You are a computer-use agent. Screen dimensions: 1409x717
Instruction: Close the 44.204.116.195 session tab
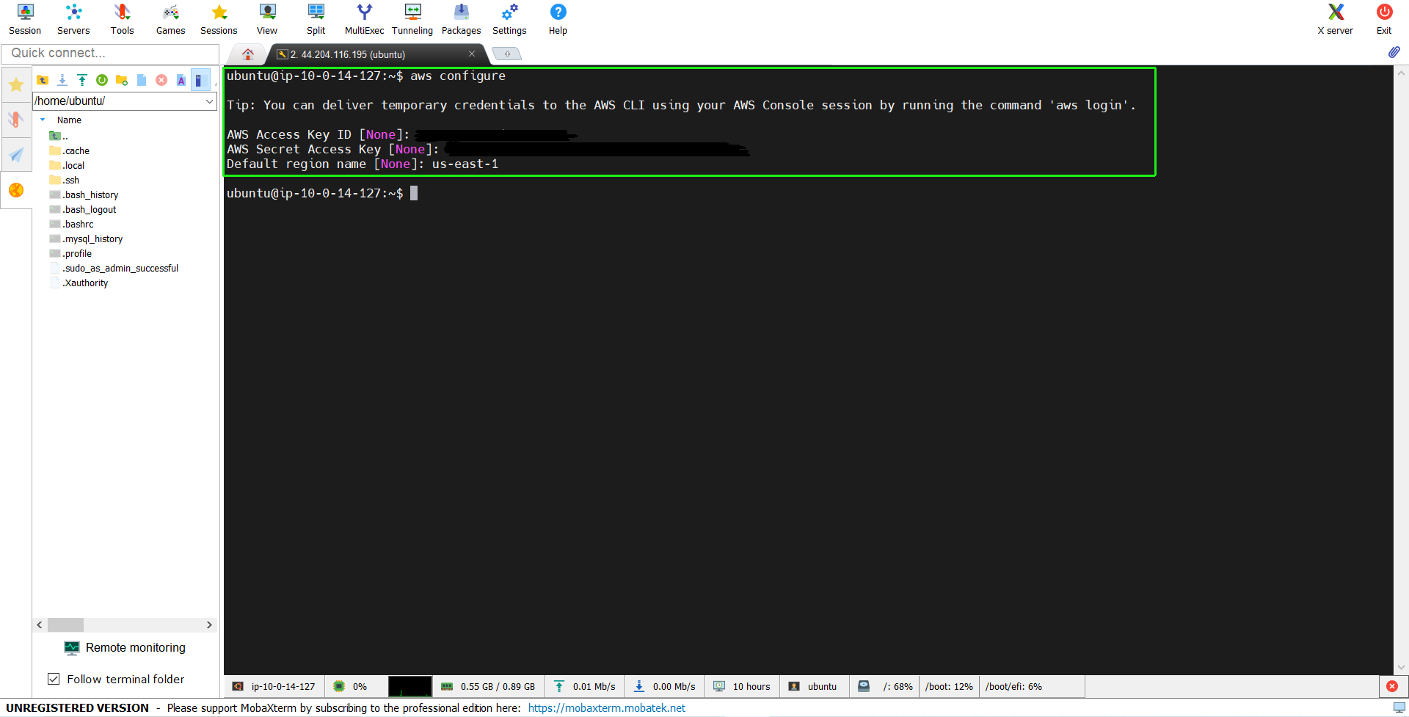coord(472,54)
